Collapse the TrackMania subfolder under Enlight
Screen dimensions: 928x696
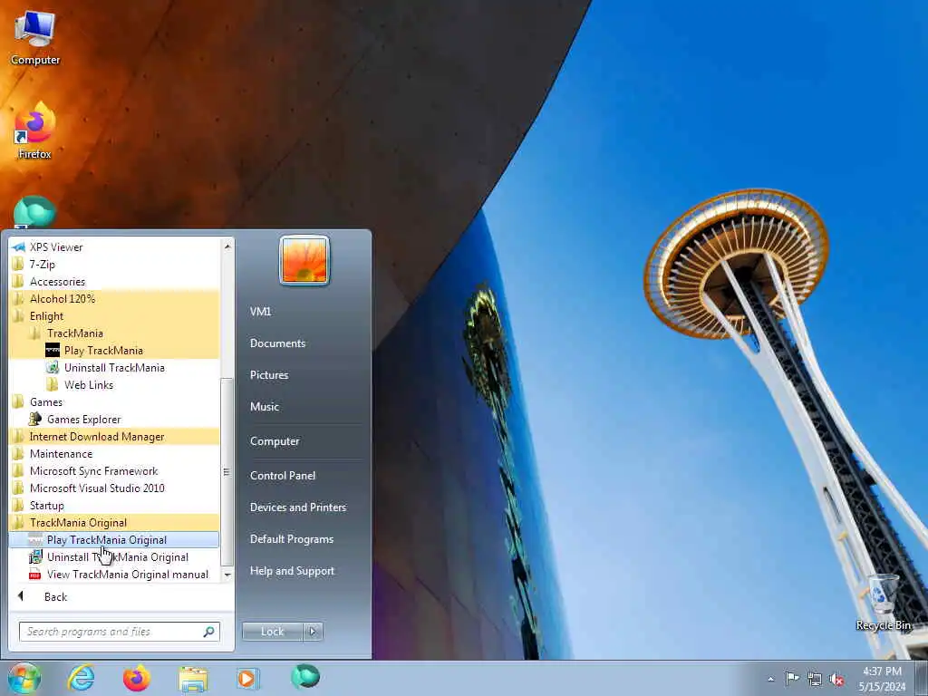[115, 333]
